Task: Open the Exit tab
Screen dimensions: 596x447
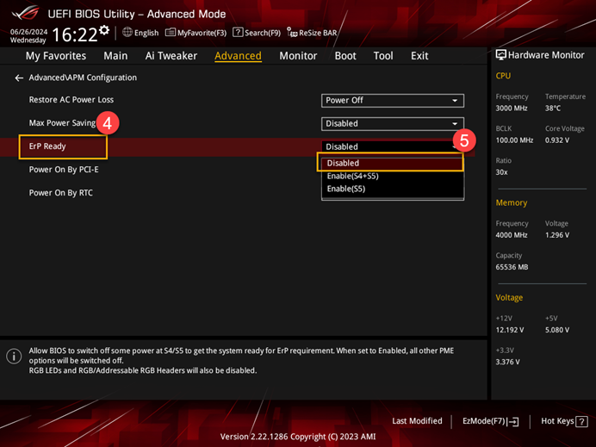Action: click(419, 56)
